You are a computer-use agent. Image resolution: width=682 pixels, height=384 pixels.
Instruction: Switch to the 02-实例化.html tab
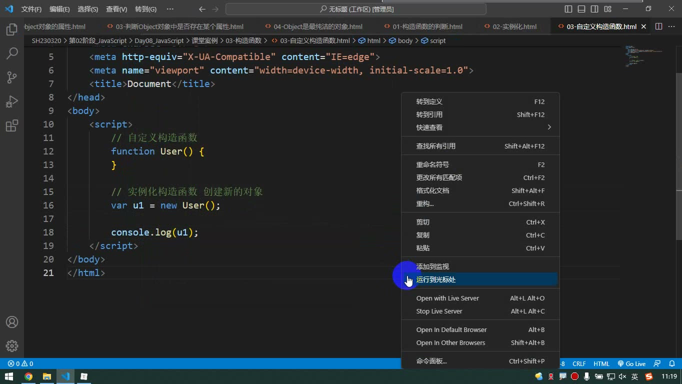510,26
